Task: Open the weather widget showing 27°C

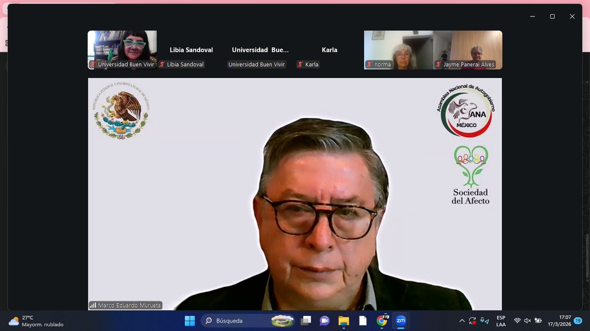Action: pos(36,321)
